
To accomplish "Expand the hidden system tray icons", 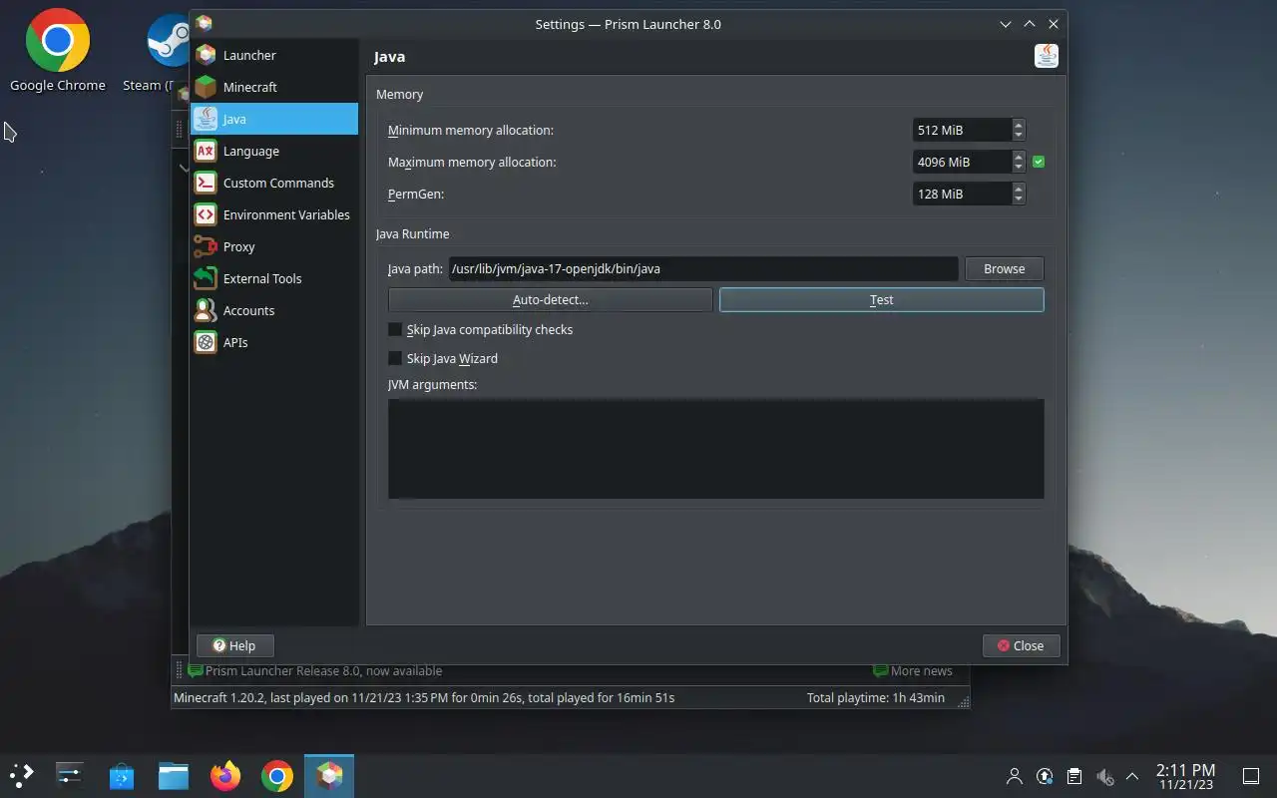I will coord(1132,776).
